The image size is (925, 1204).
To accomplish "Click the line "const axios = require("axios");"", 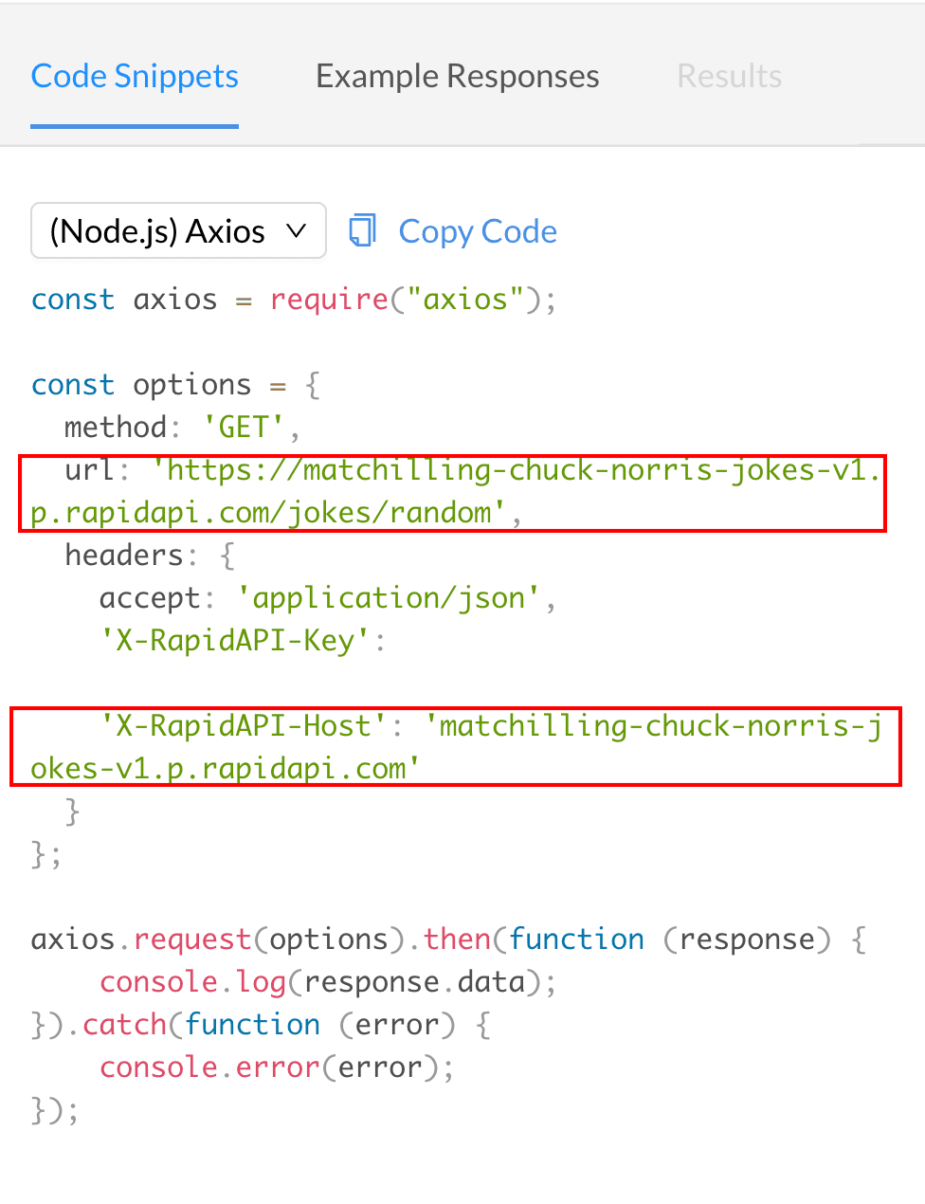I will pyautogui.click(x=294, y=300).
